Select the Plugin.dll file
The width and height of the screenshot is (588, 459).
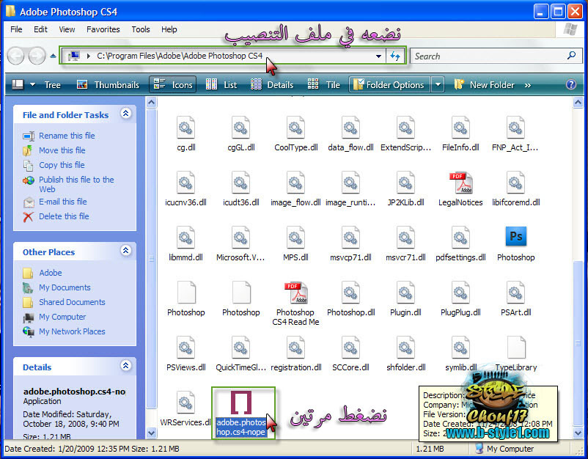pyautogui.click(x=405, y=299)
